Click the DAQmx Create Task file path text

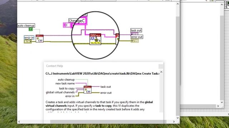tap(102, 74)
